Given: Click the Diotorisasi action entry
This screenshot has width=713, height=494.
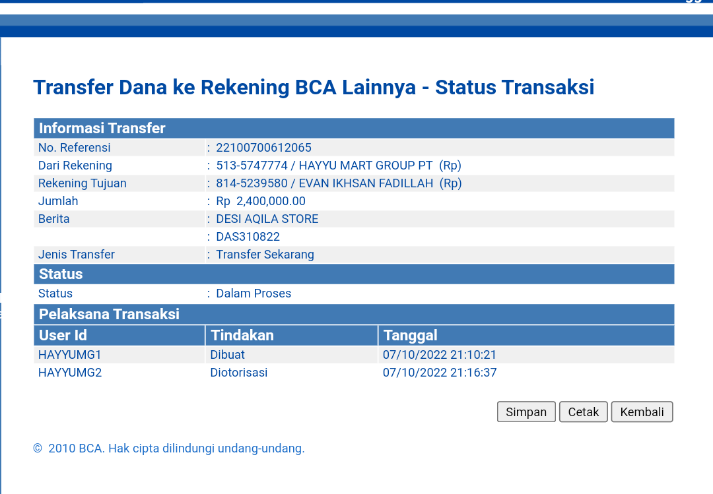Looking at the screenshot, I should (x=239, y=373).
